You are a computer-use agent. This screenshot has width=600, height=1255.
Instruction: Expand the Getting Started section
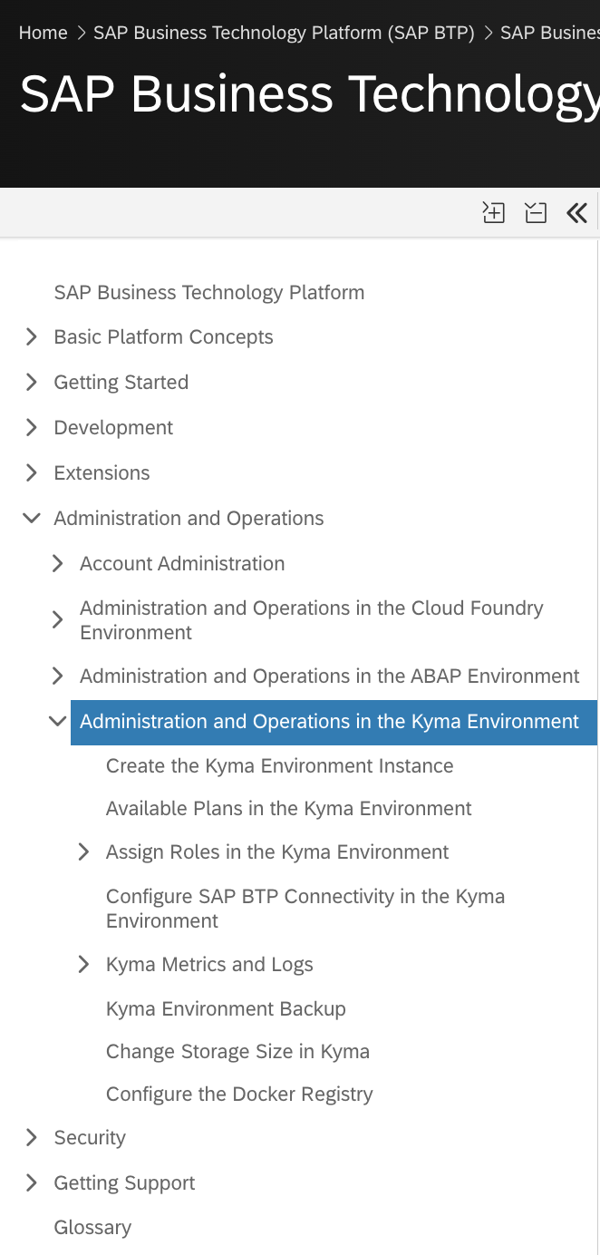32,383
